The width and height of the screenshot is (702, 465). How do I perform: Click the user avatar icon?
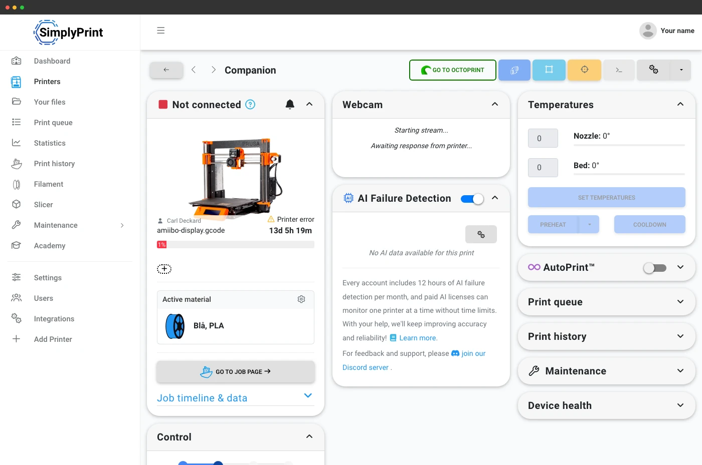coord(648,31)
